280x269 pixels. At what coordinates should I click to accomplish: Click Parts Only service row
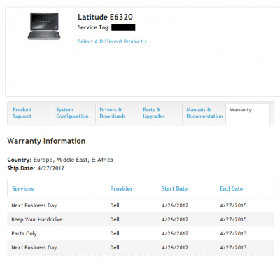pyautogui.click(x=141, y=233)
